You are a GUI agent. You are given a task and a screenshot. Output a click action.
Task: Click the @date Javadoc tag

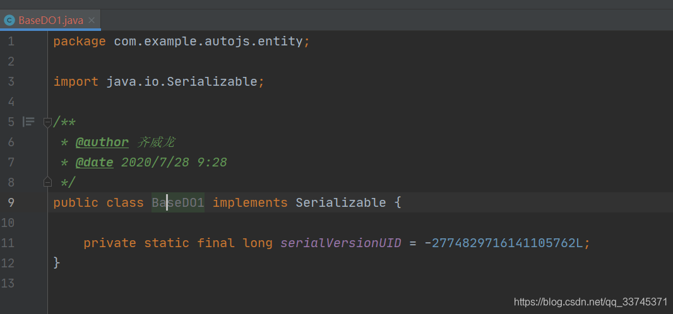click(95, 162)
